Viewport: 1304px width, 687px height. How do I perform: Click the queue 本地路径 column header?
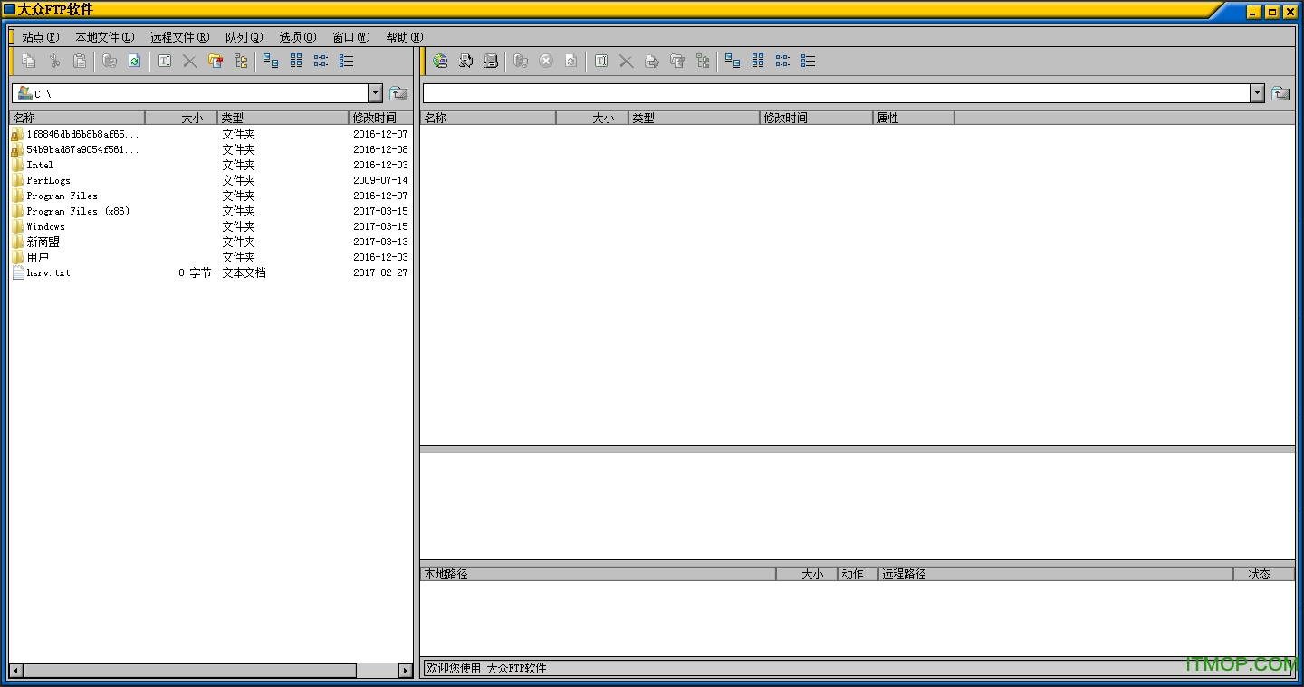tap(599, 574)
